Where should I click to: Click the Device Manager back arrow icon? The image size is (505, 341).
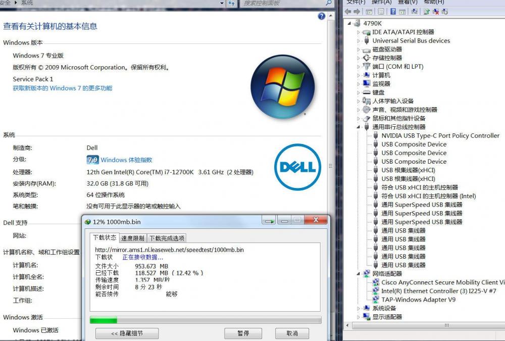tap(347, 12)
